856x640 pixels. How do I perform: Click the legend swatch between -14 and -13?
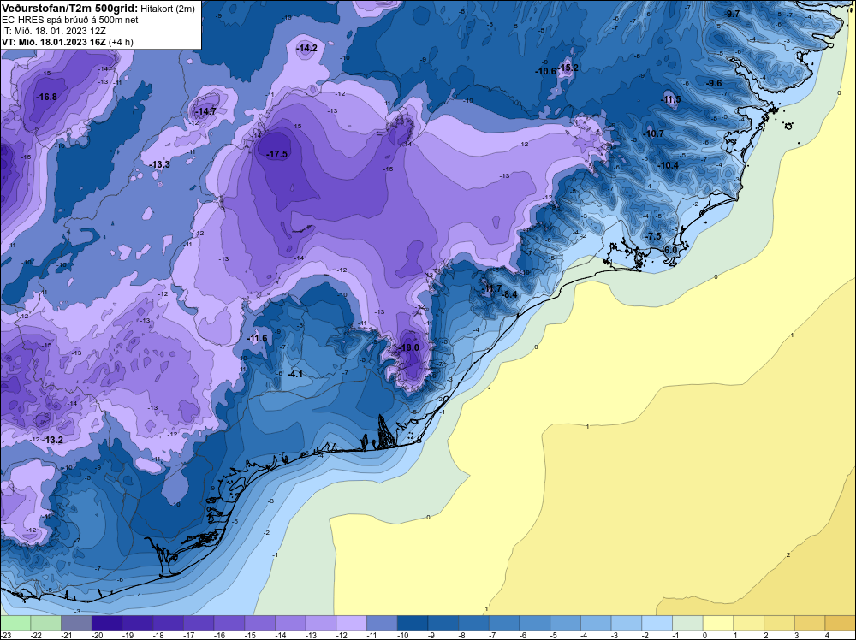click(290, 623)
